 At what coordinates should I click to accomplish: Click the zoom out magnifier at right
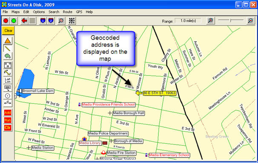click(x=250, y=21)
